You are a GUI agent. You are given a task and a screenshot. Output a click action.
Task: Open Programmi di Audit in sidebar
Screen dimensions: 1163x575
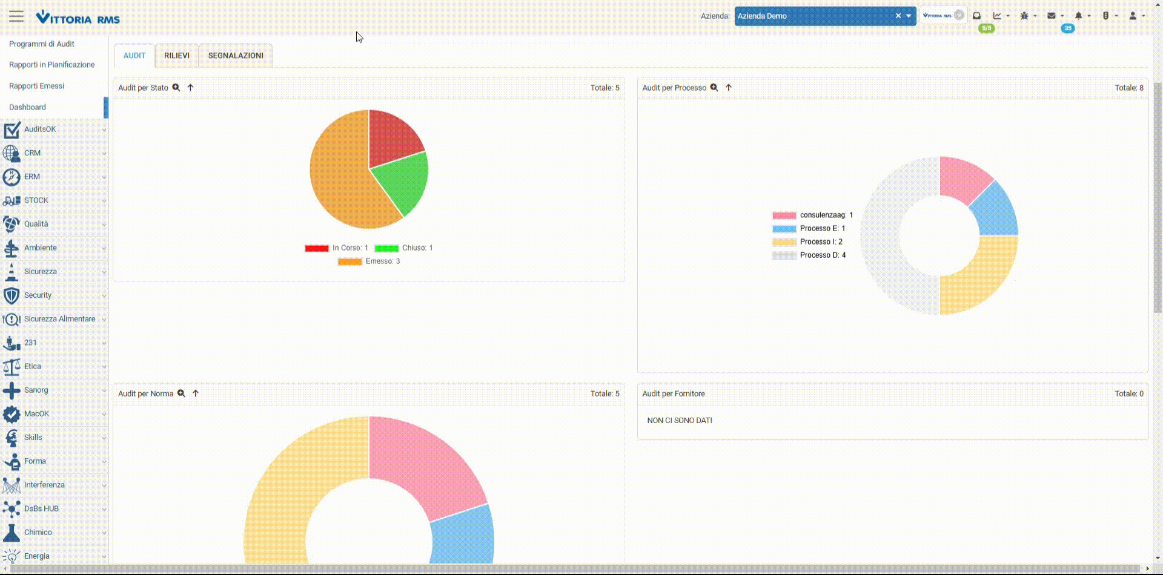tap(42, 44)
